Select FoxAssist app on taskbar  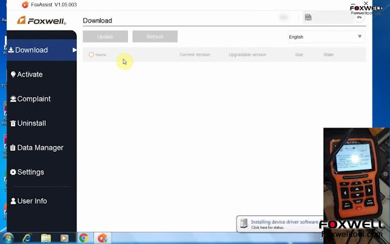102,239
